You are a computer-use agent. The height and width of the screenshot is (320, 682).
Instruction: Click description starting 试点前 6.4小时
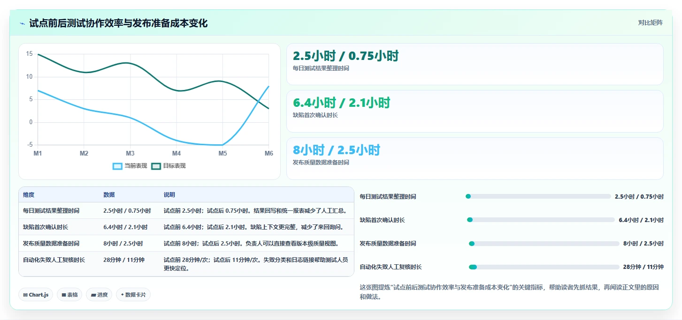254,227
